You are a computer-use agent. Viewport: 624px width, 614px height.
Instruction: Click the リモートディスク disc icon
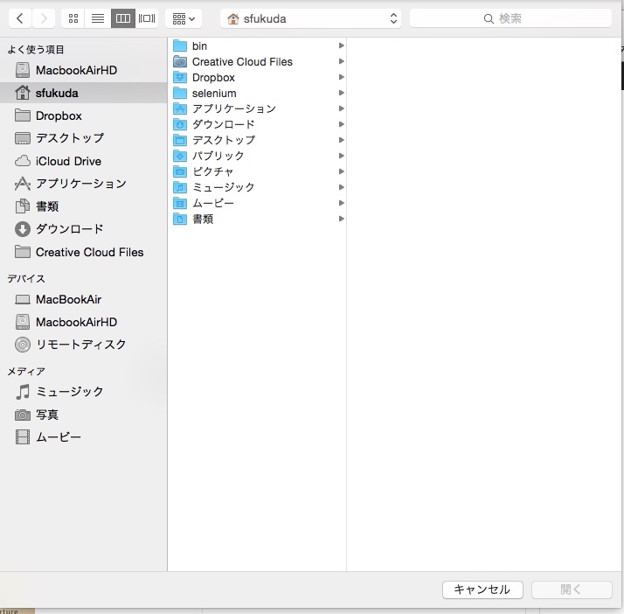pos(23,345)
